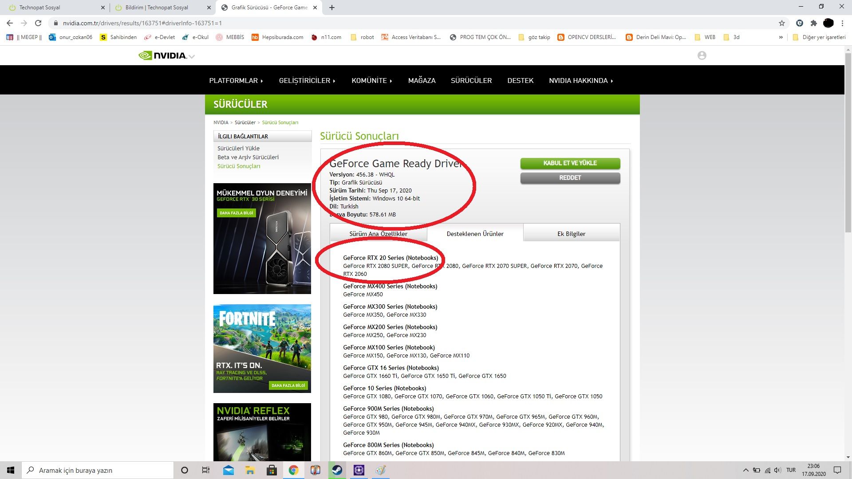Click the NVIDIA logo

[x=162, y=55]
